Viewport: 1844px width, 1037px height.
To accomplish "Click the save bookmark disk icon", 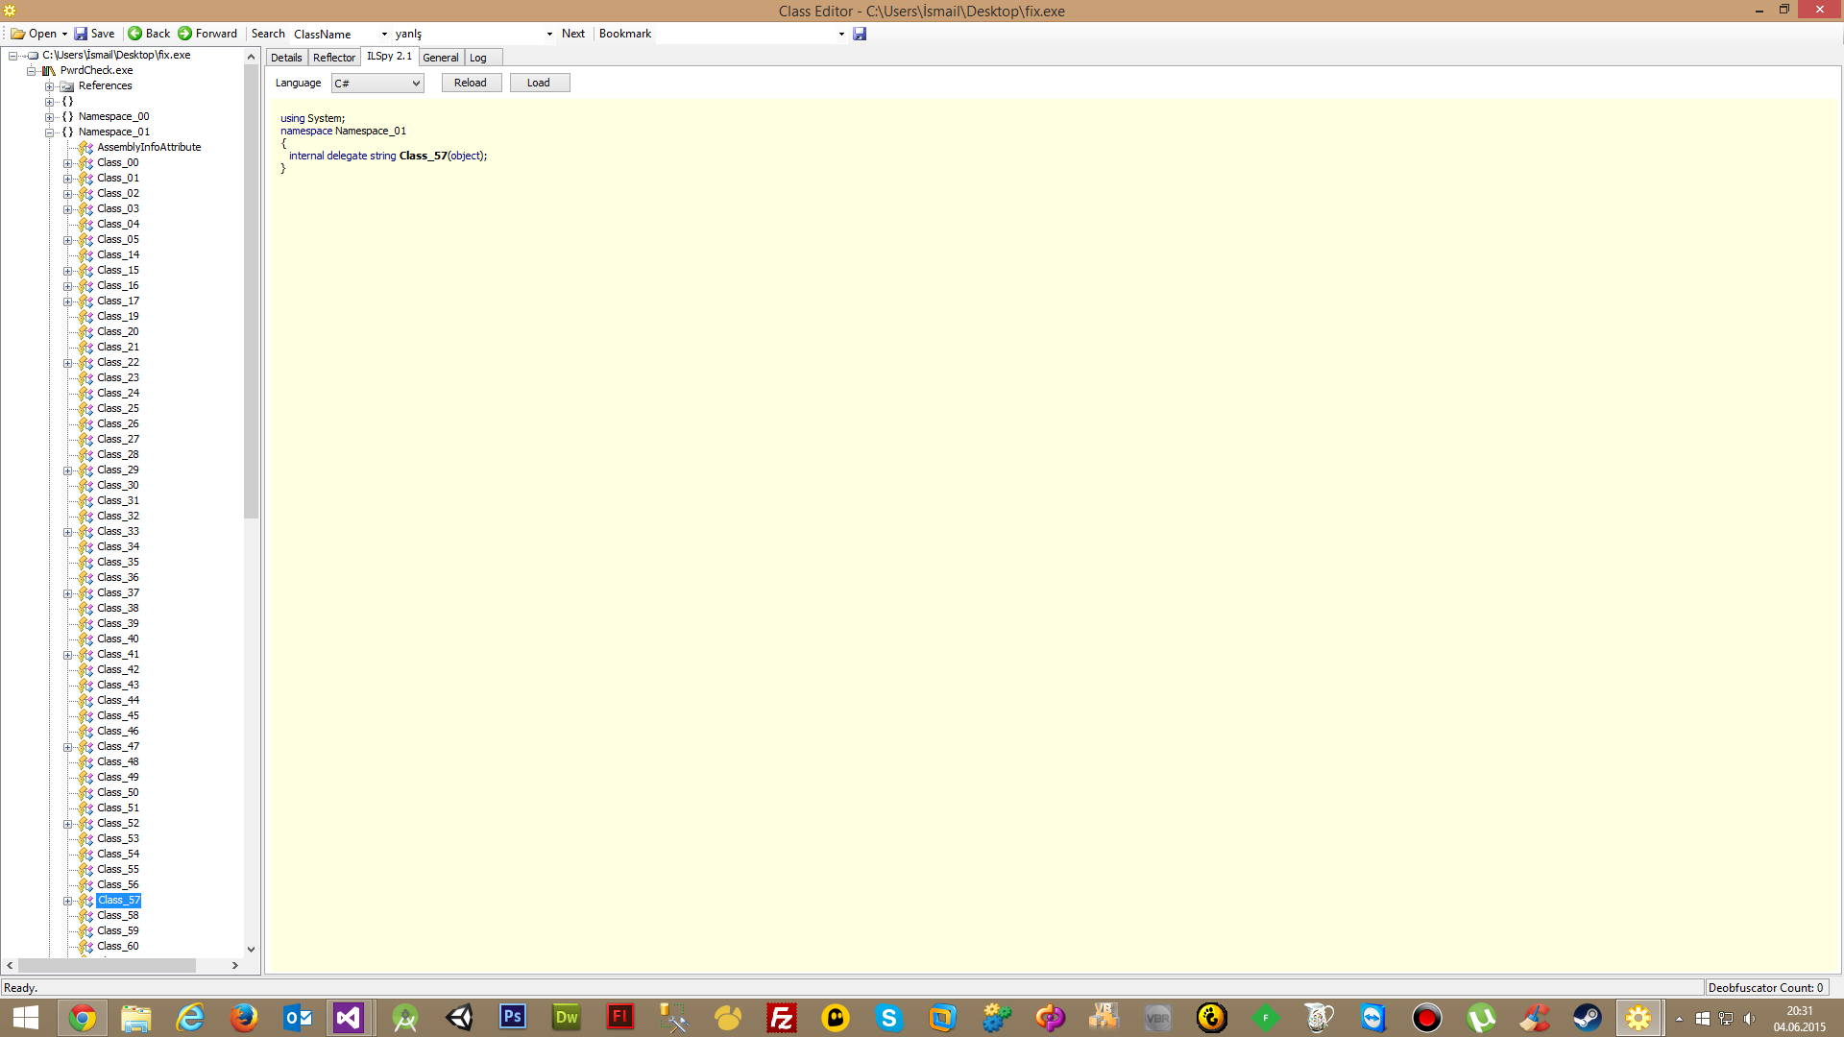I will [x=860, y=34].
